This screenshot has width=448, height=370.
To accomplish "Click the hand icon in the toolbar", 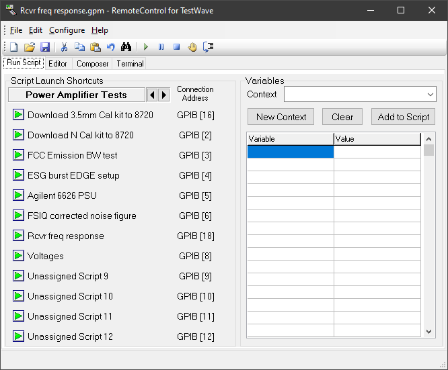I will (x=192, y=47).
